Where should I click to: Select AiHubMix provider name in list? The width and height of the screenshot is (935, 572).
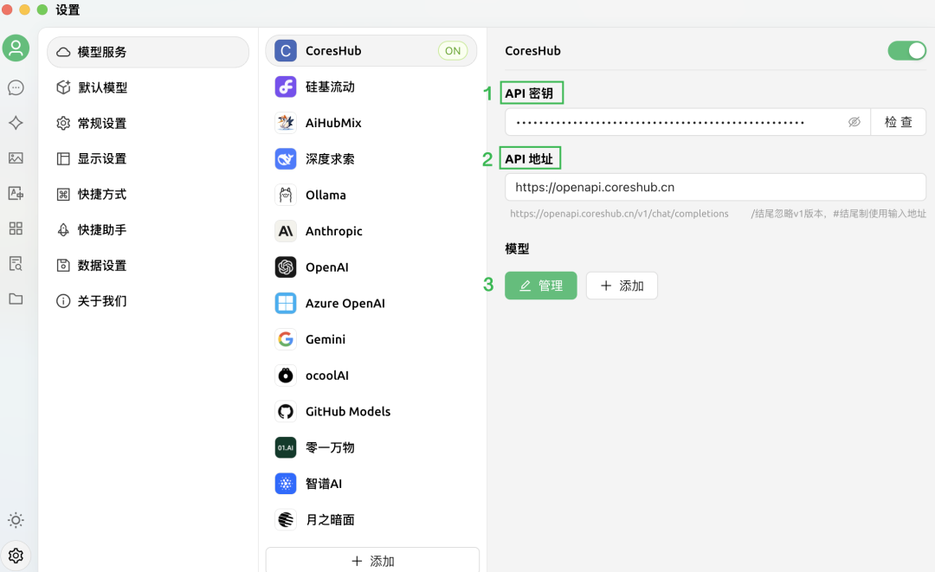(333, 123)
